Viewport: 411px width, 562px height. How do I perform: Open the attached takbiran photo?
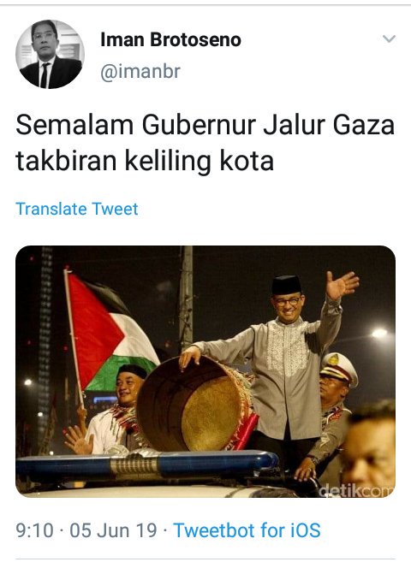tap(205, 371)
